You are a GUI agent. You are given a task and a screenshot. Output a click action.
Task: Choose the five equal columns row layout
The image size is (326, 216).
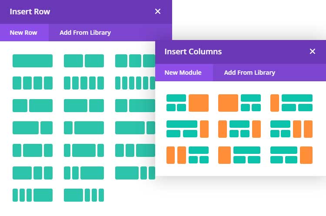point(84,83)
